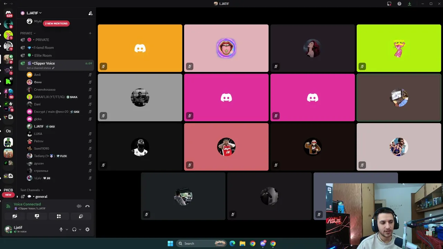Add channel to PRIVATE category
Viewport: 443px width, 249px height.
90,33
